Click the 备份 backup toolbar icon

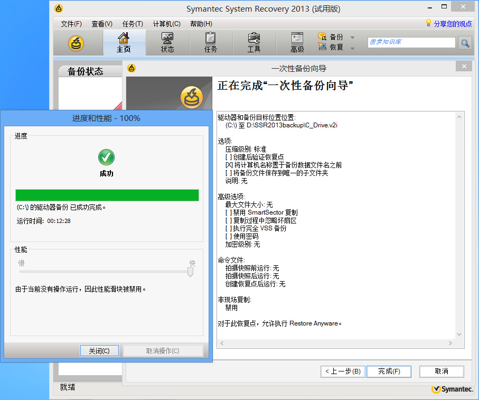(x=322, y=36)
